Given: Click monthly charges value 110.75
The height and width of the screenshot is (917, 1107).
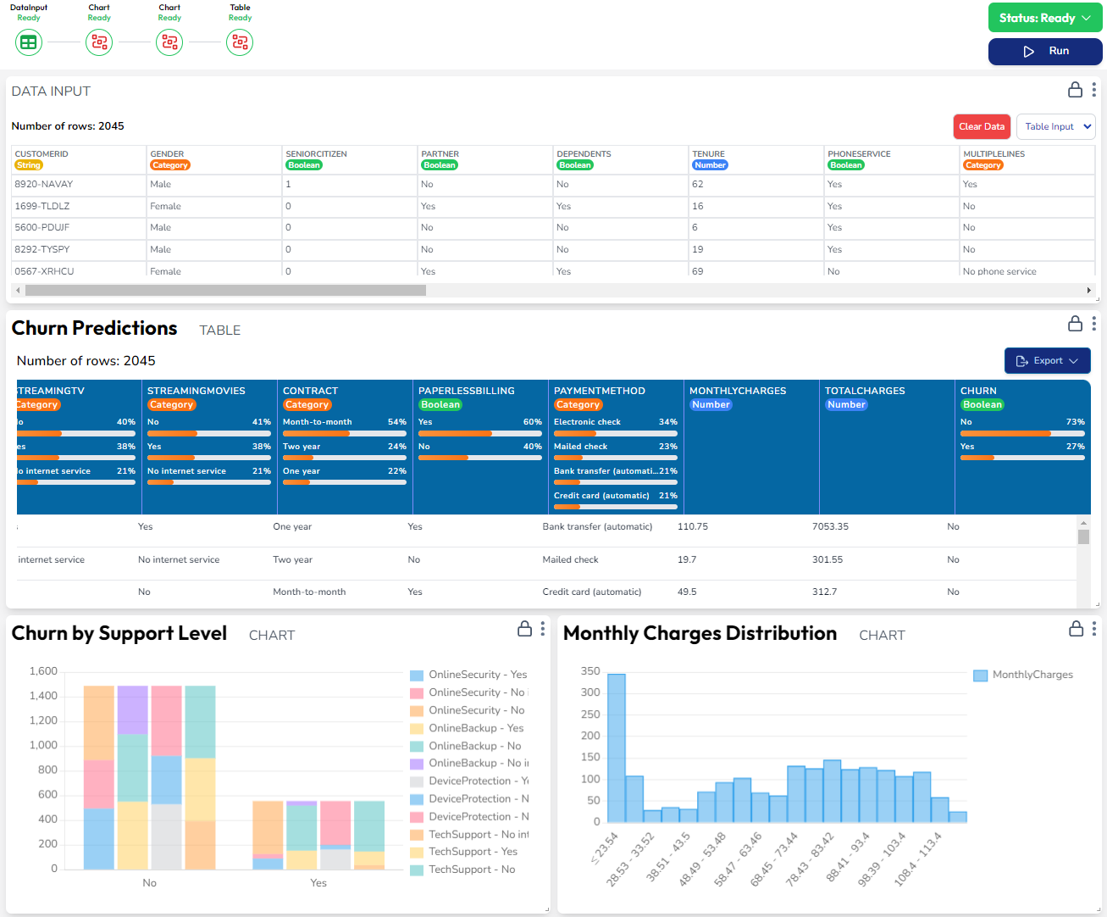Looking at the screenshot, I should (x=693, y=526).
